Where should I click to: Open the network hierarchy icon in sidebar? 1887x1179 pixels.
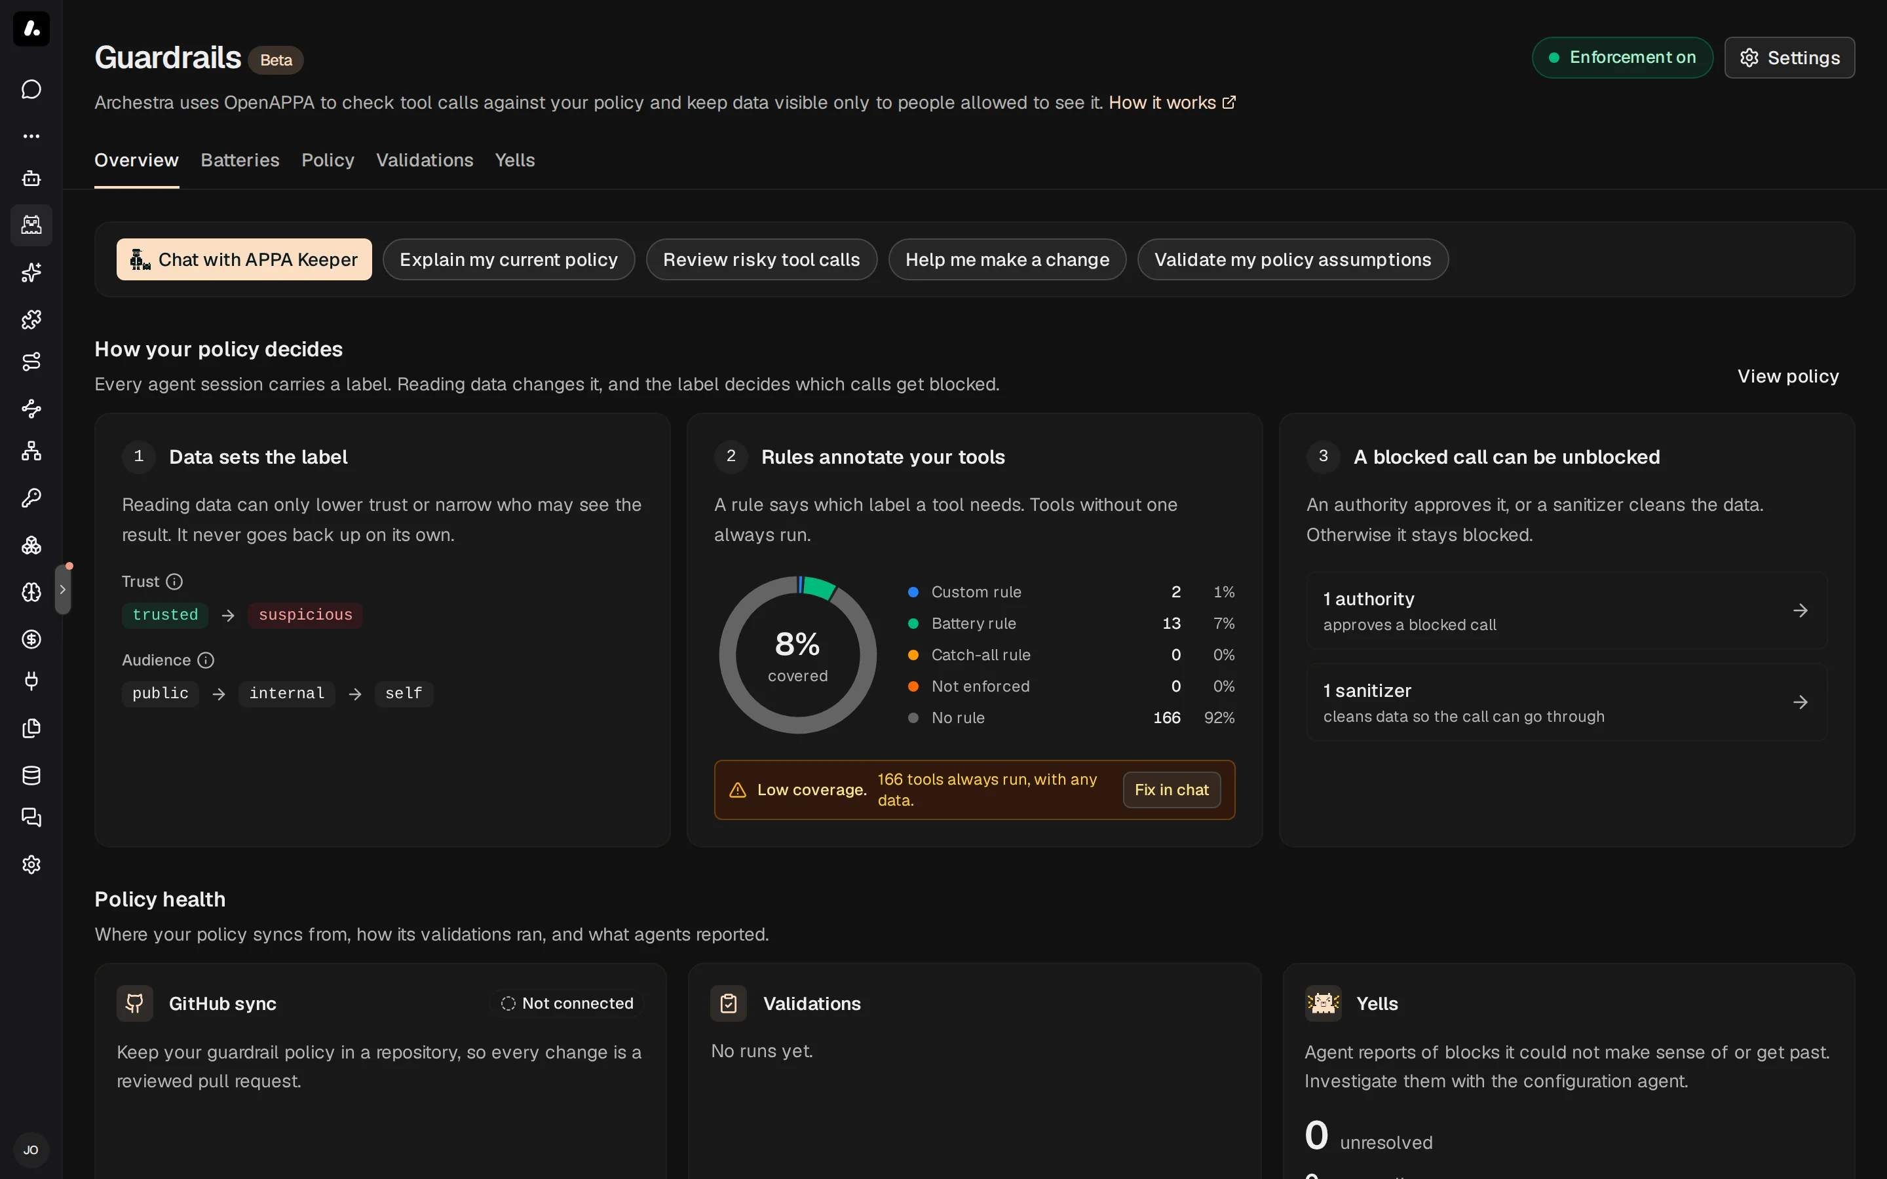click(31, 451)
